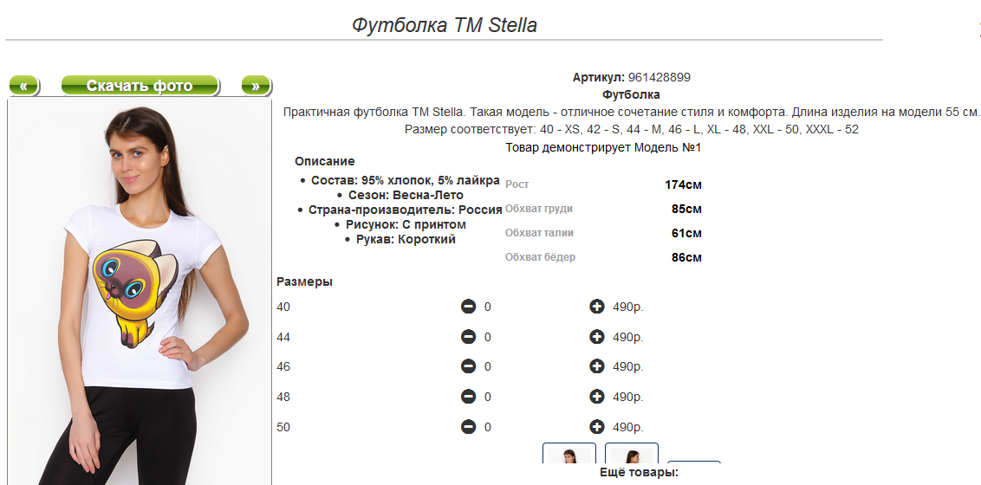Go to previous photo with « button
The width and height of the screenshot is (981, 485).
point(23,86)
